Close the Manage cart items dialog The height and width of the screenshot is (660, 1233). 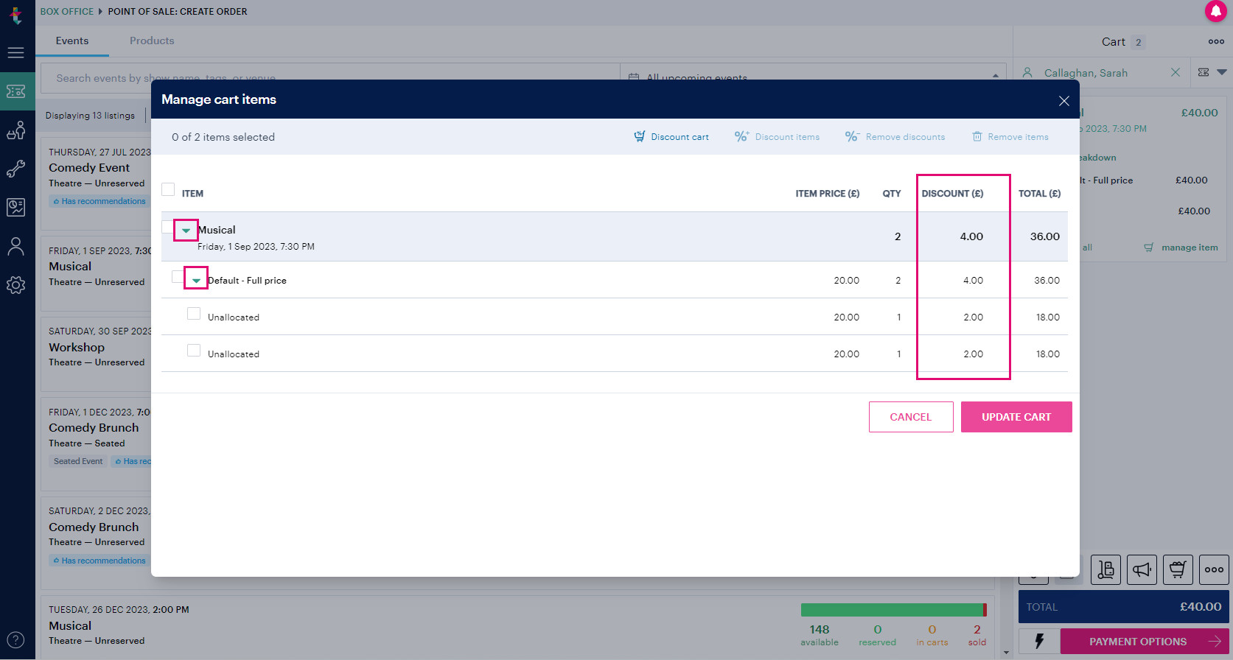click(1063, 101)
